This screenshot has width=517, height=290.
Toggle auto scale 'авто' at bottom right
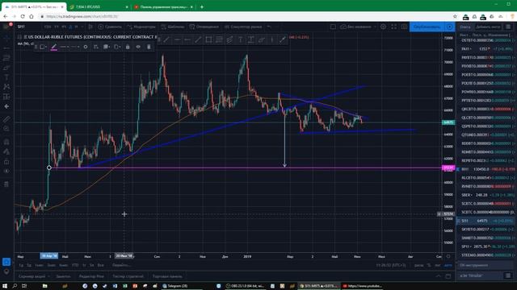point(448,265)
